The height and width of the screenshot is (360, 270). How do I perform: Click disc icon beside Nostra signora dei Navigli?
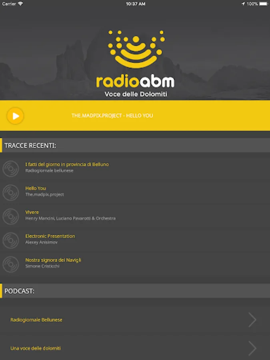pyautogui.click(x=10, y=264)
